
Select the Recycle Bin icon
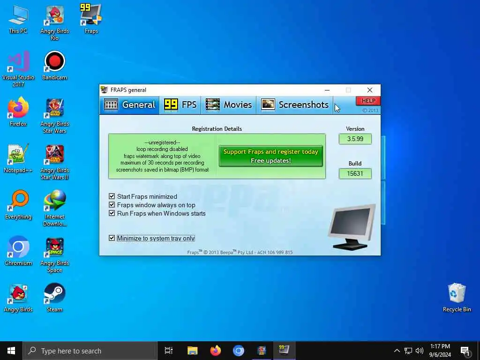(457, 298)
